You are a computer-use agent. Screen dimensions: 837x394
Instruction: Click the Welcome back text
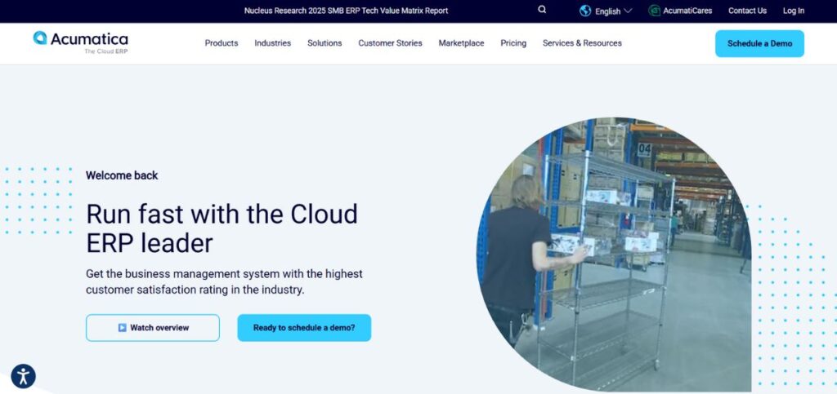coord(122,175)
